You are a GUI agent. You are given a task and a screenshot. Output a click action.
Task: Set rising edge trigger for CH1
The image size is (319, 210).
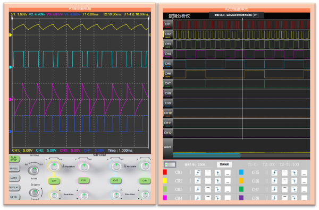pos(198,173)
